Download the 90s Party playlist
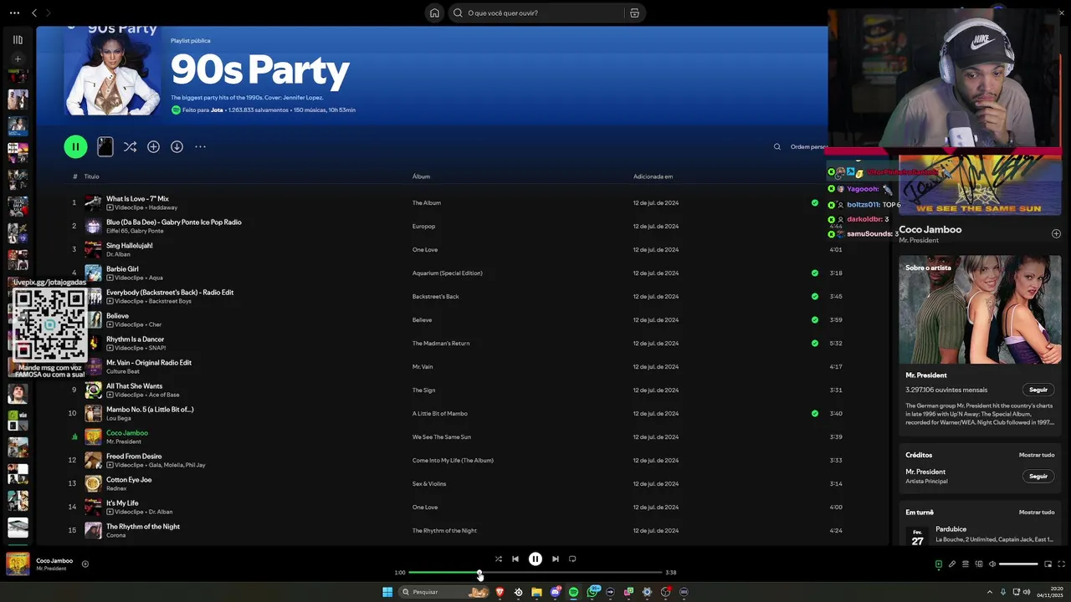Screen dimensions: 1071x602 click(177, 146)
